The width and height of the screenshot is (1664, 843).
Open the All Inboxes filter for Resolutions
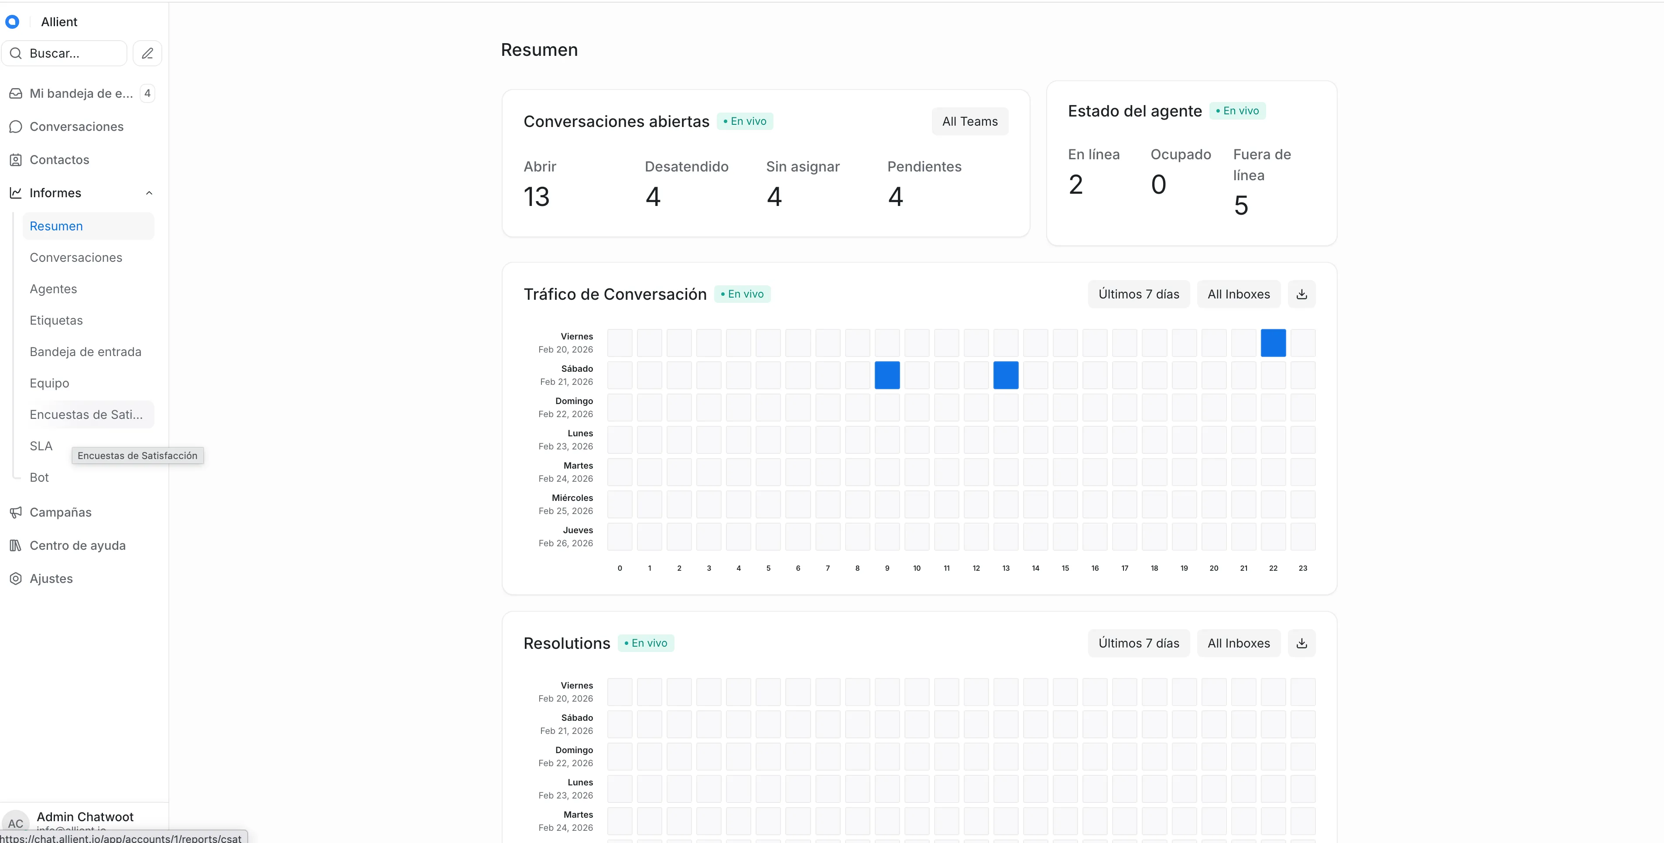coord(1238,643)
